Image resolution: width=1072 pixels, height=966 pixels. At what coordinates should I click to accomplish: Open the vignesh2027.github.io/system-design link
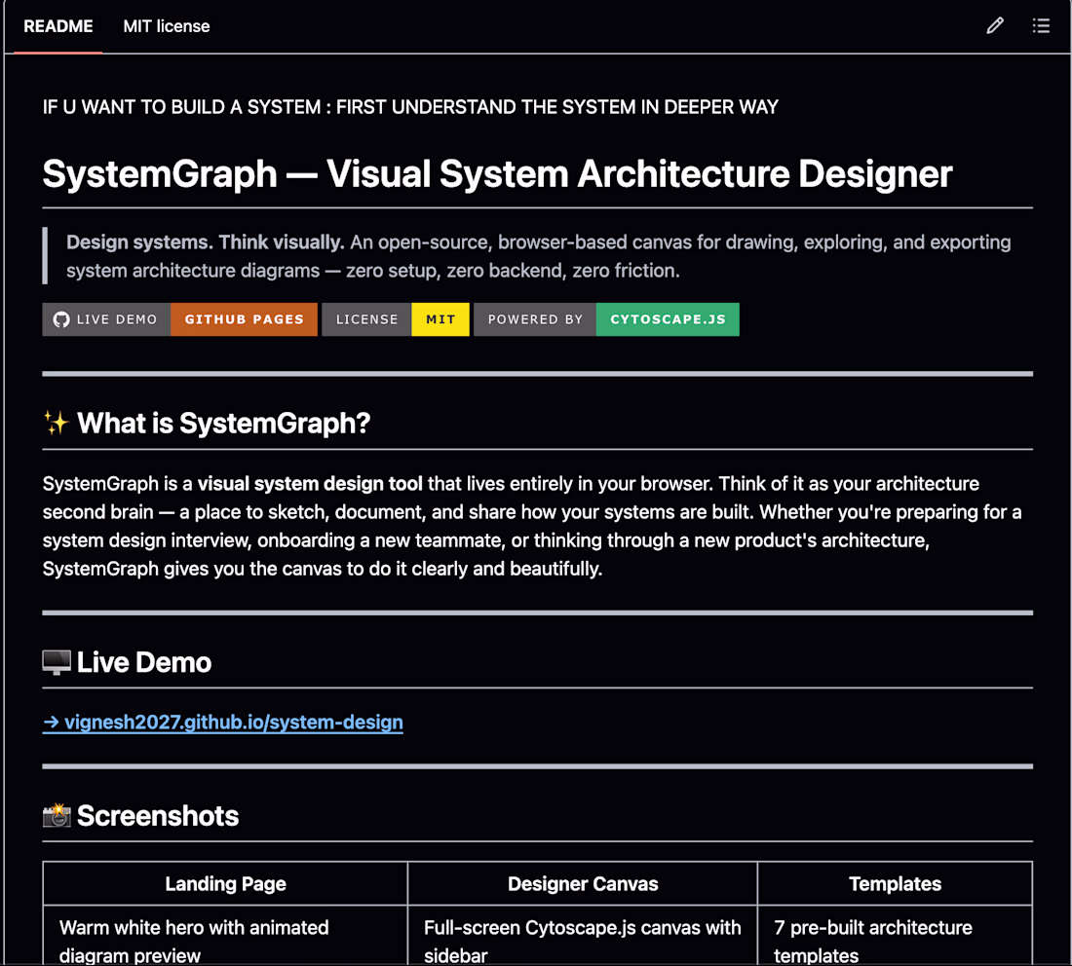[x=223, y=723]
